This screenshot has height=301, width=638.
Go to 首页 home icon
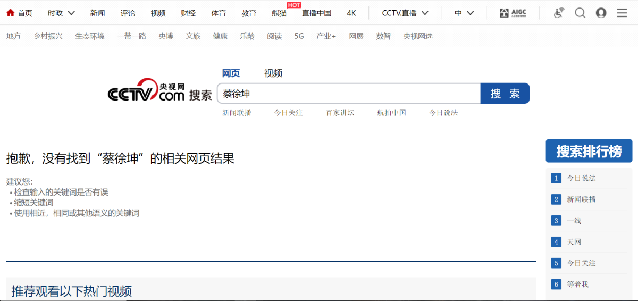(10, 13)
